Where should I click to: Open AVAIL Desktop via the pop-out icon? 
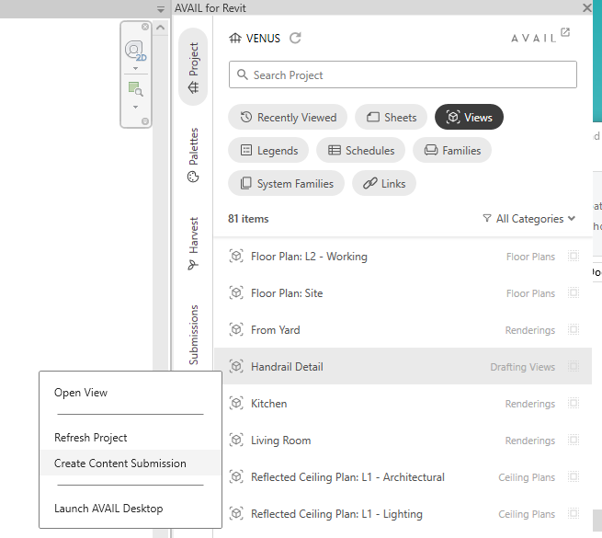565,32
